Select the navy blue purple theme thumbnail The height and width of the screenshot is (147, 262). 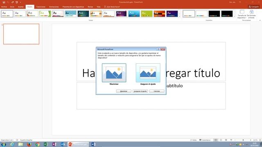click(x=172, y=13)
